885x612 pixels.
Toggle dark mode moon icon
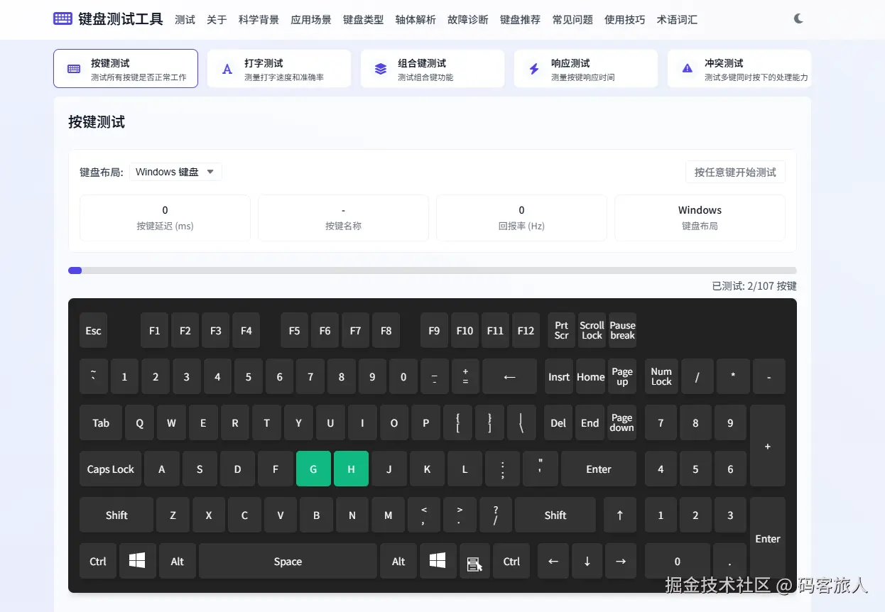798,18
